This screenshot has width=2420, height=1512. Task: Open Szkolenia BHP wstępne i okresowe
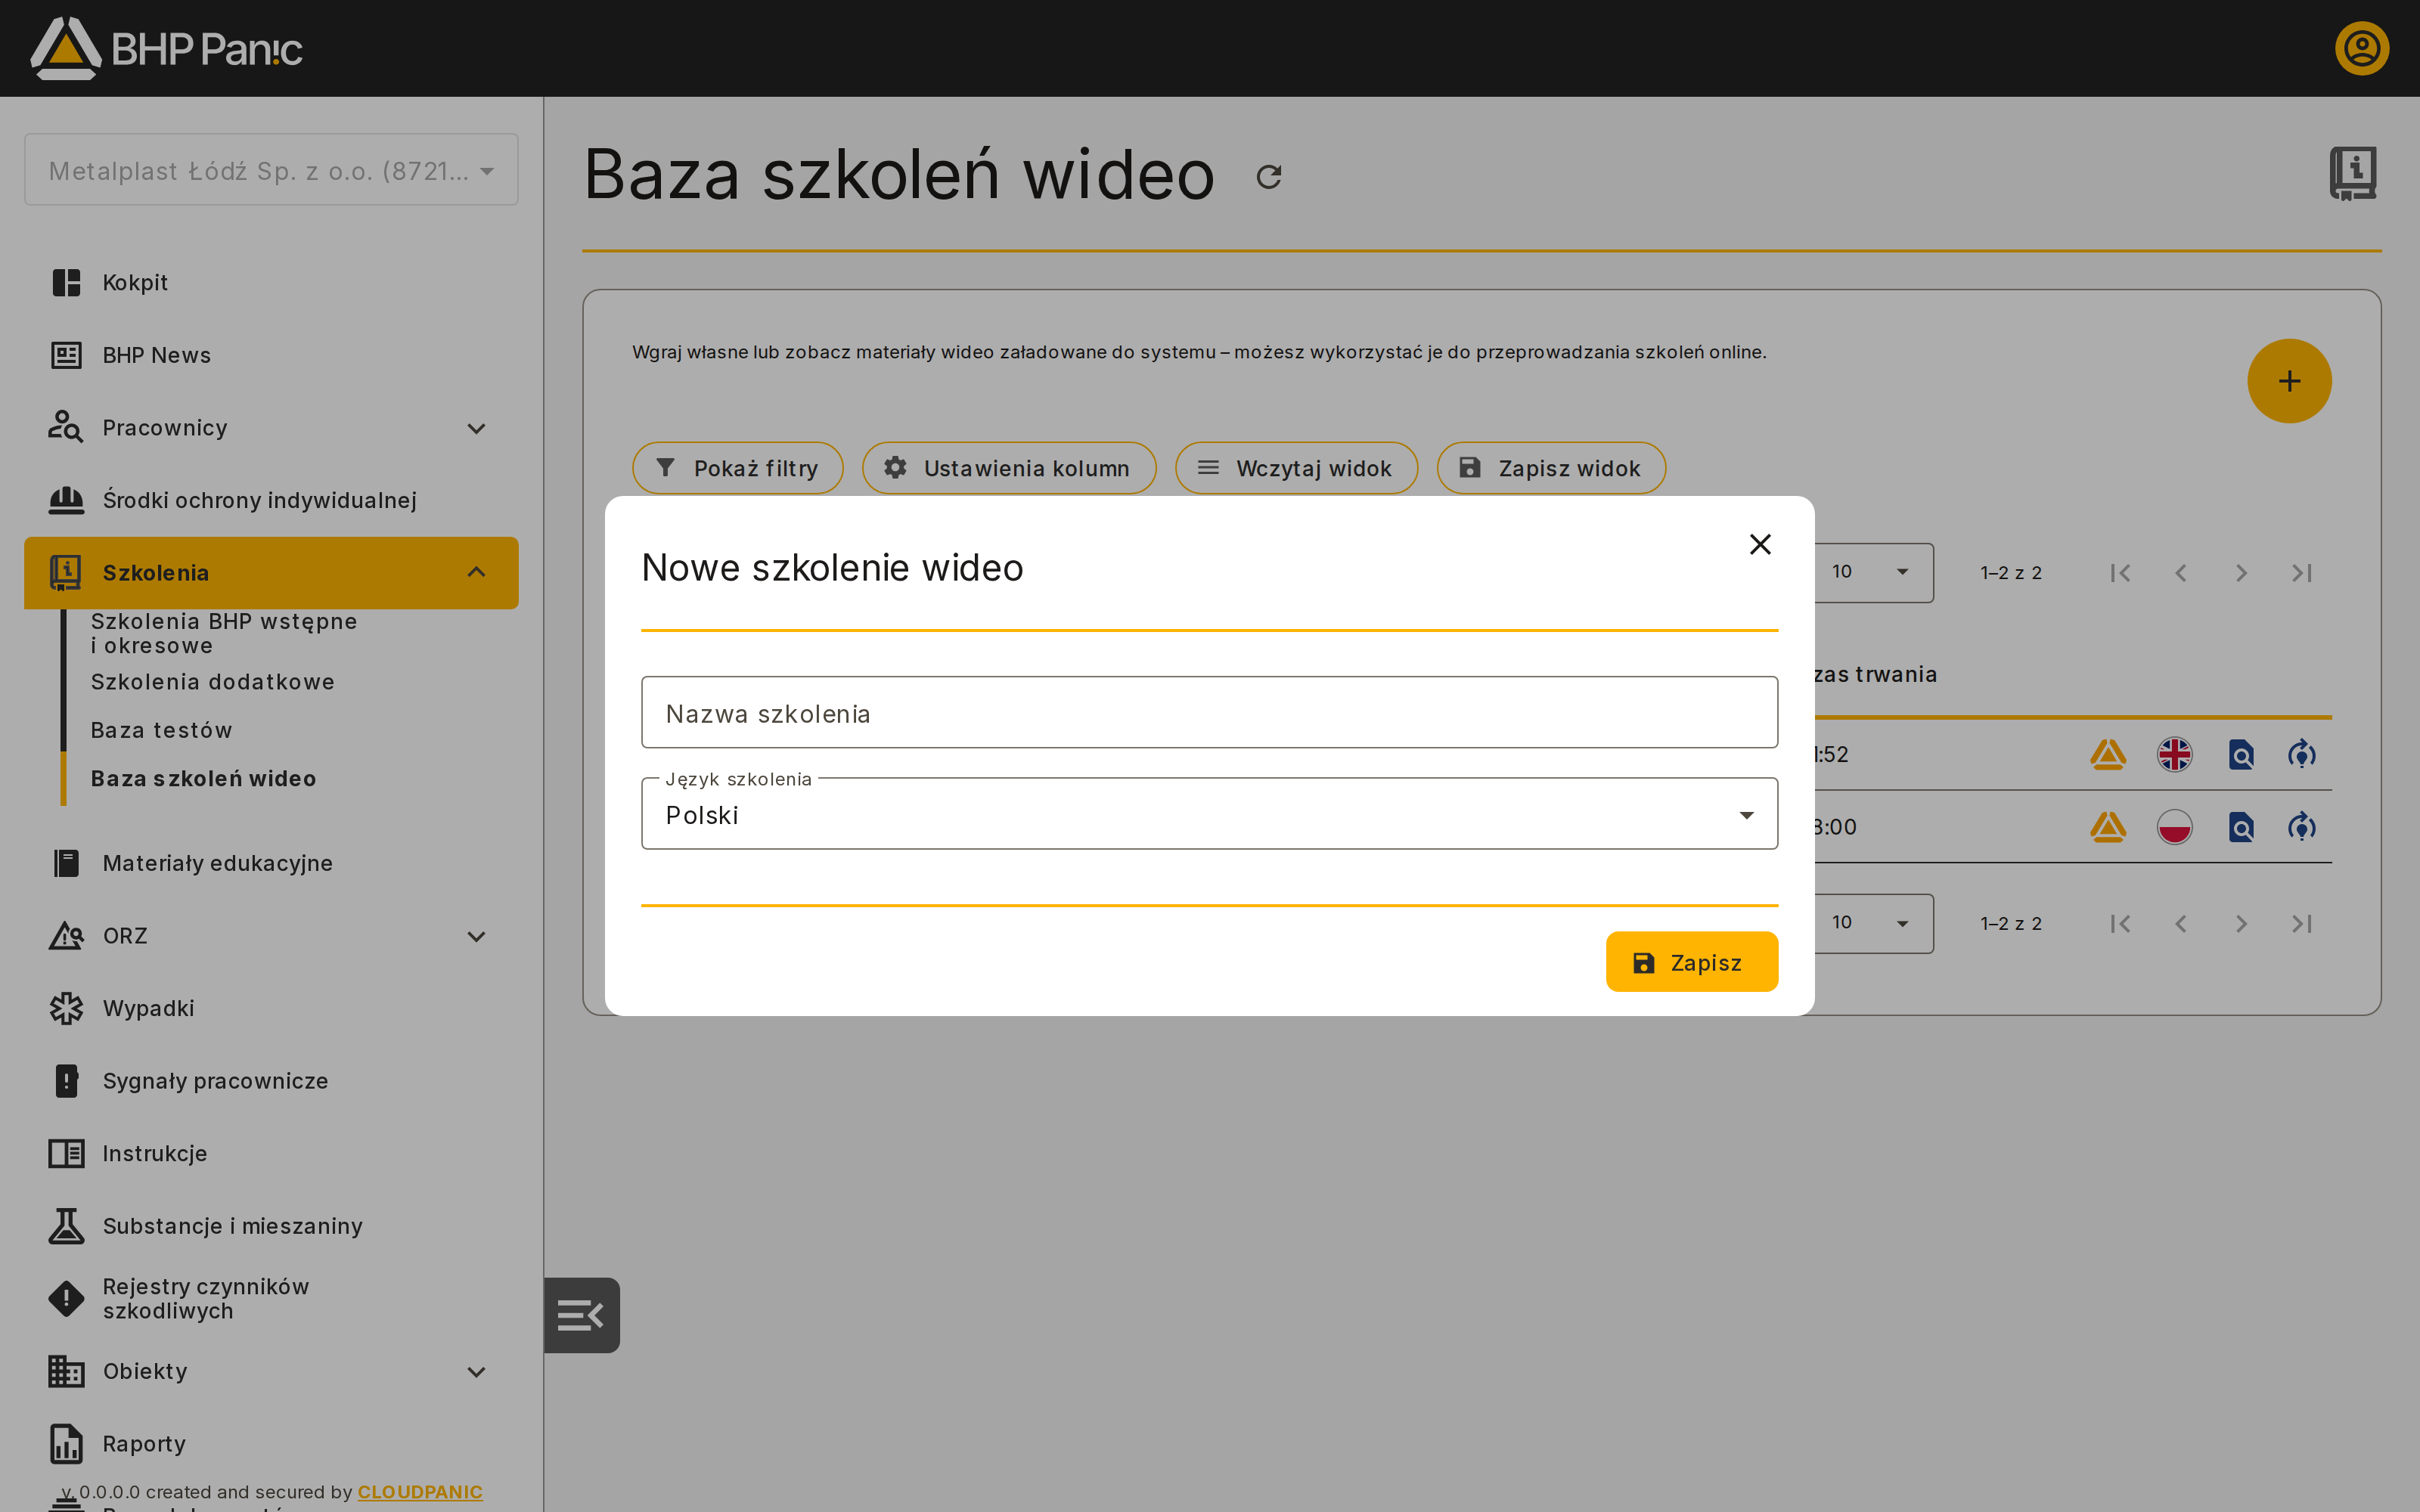[224, 633]
